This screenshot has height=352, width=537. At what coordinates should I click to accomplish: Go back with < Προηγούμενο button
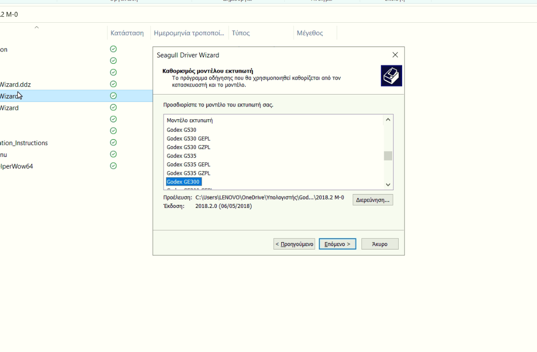[295, 244]
